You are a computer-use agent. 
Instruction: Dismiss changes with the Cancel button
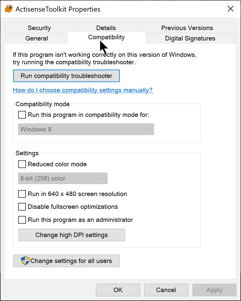pos(166,290)
